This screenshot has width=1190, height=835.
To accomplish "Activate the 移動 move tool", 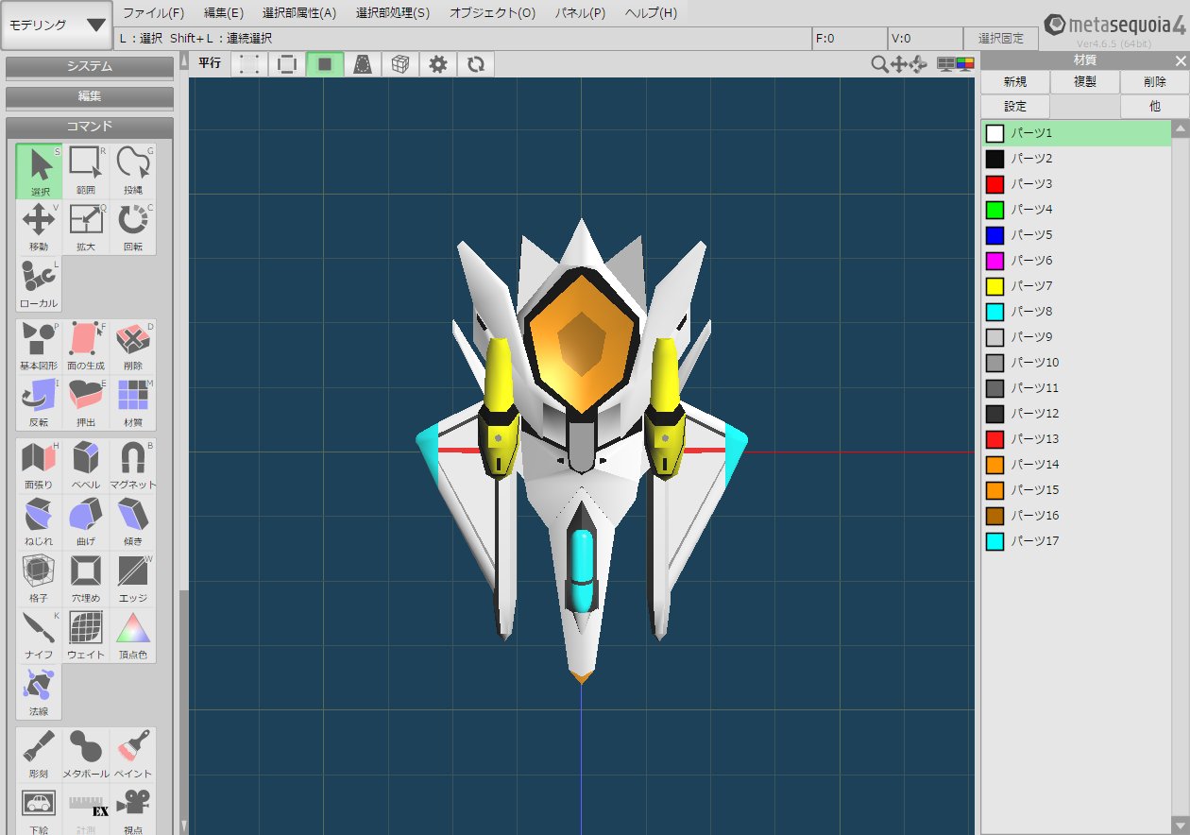I will [x=39, y=228].
